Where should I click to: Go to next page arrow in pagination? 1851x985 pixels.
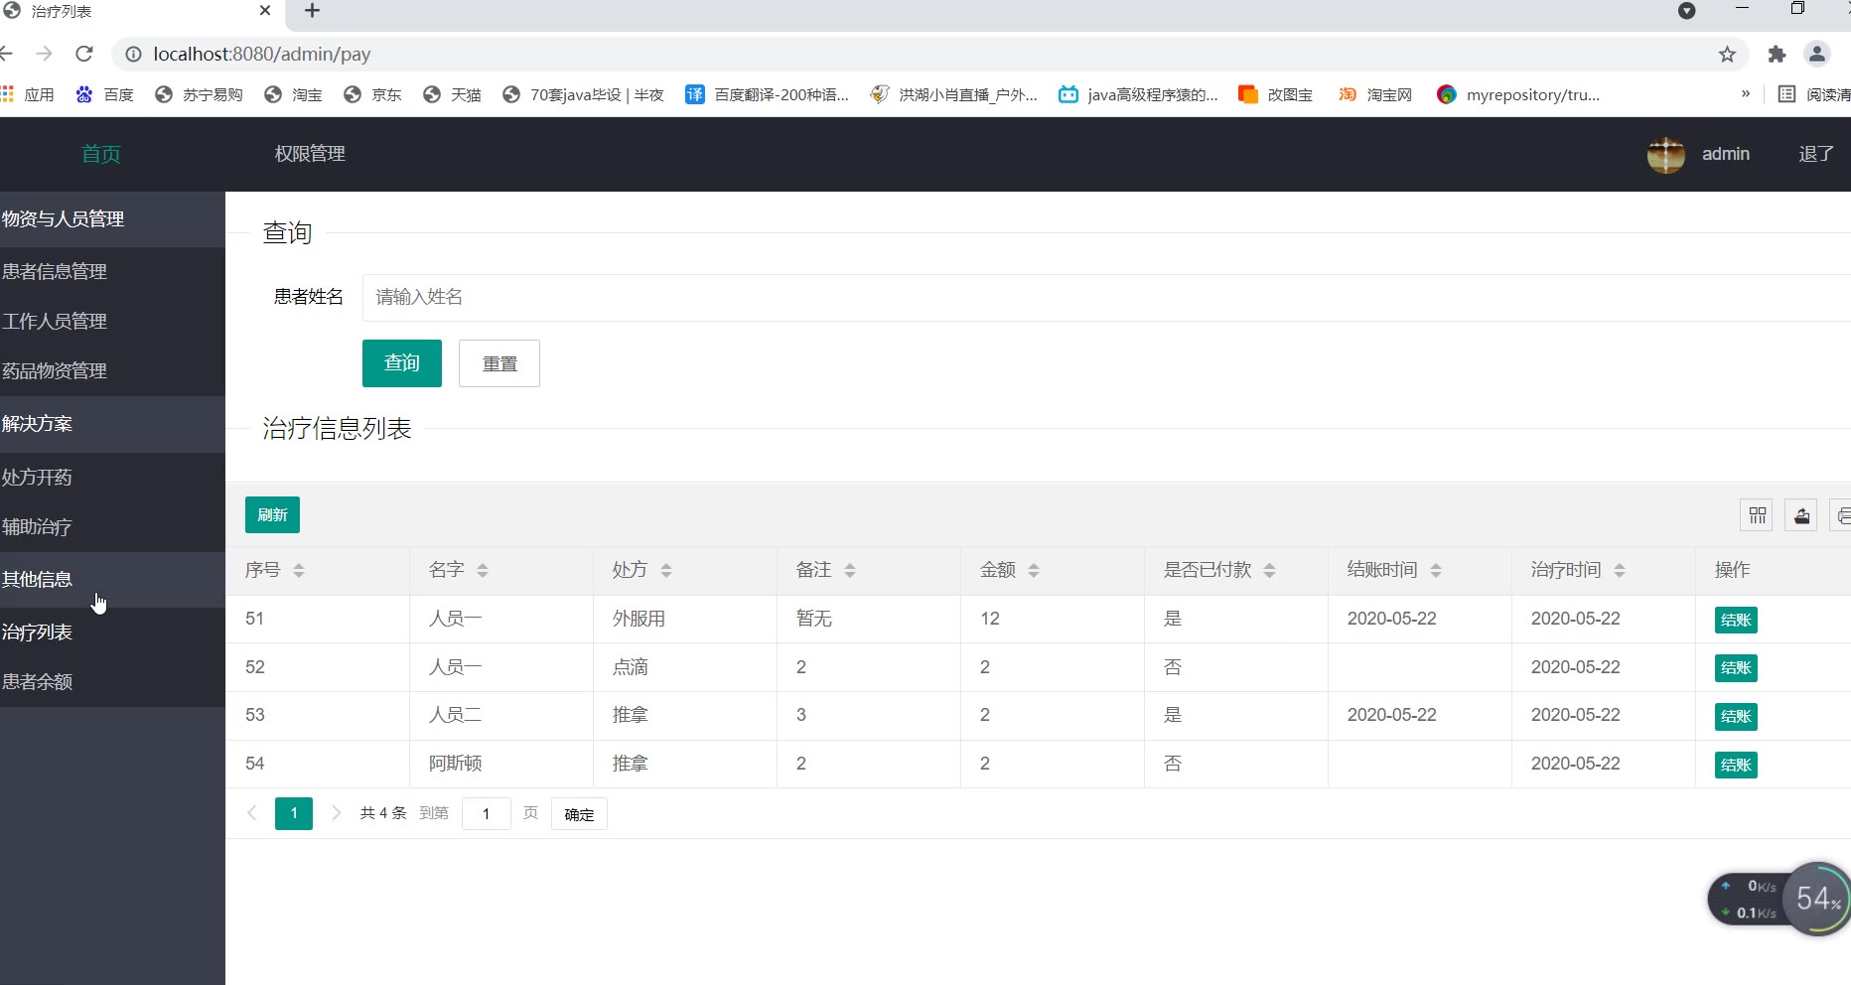[336, 813]
